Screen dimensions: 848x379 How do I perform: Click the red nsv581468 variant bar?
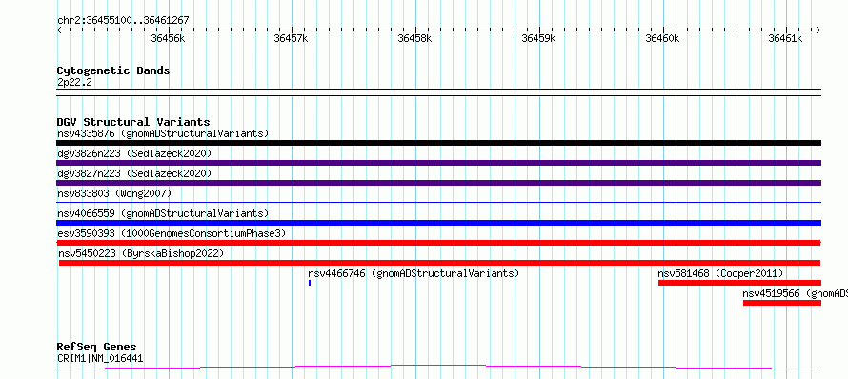[x=739, y=283]
